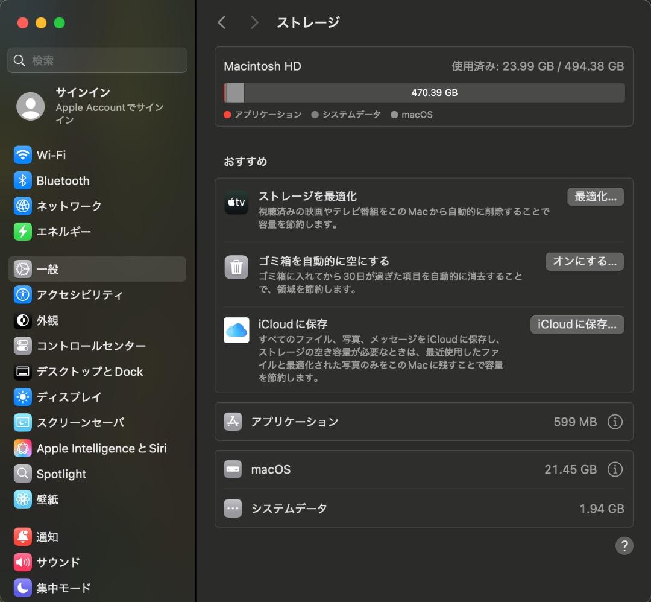Go back with the left chevron

(x=222, y=22)
